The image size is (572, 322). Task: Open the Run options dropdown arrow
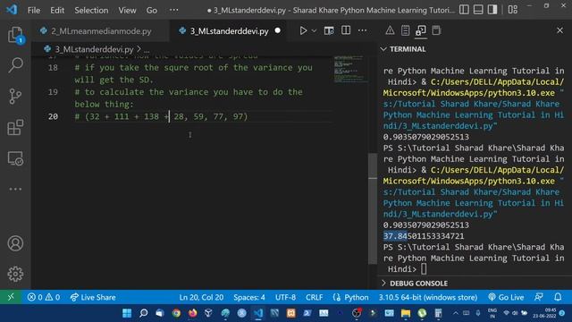314,31
